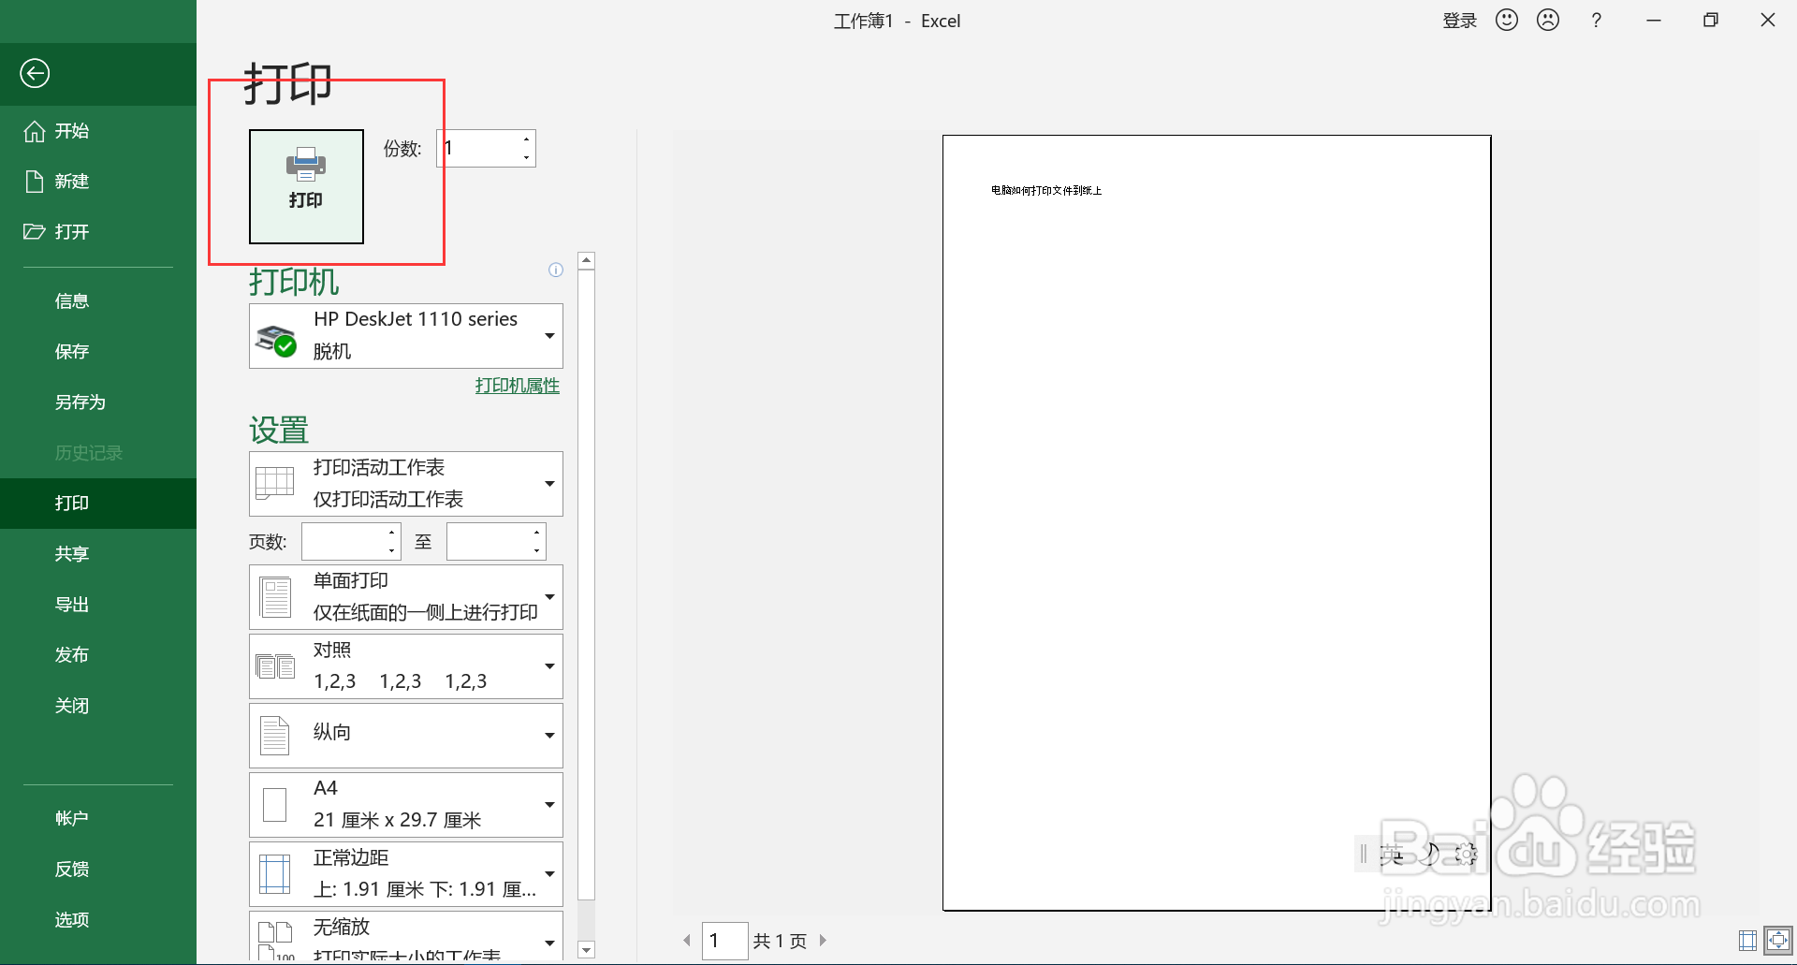The height and width of the screenshot is (965, 1797).
Task: Click the new document icon beside 新建
Action: pos(35,182)
